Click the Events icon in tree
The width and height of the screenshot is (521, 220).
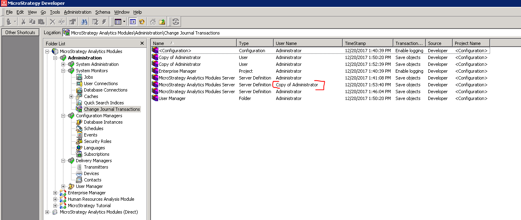pyautogui.click(x=79, y=135)
